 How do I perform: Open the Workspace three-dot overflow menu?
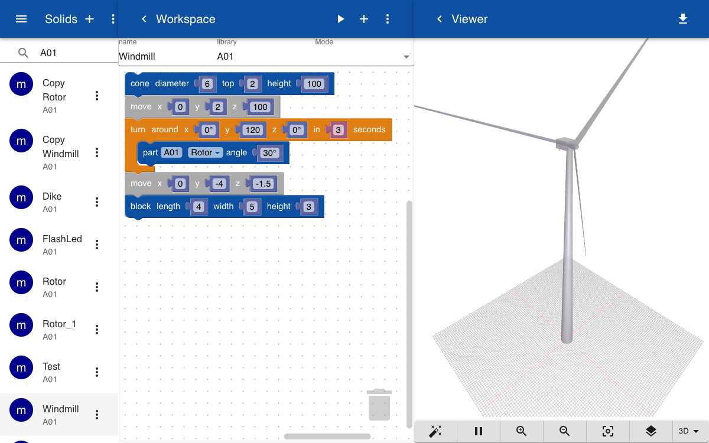point(388,19)
